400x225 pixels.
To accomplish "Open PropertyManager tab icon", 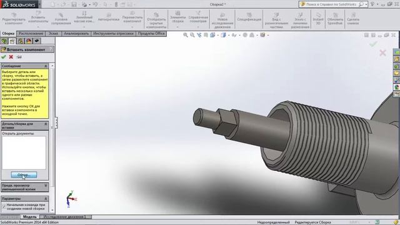I will pyautogui.click(x=12, y=41).
